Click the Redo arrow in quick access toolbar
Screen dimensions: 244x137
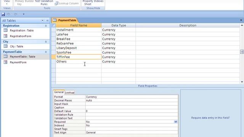click(x=16, y=14)
